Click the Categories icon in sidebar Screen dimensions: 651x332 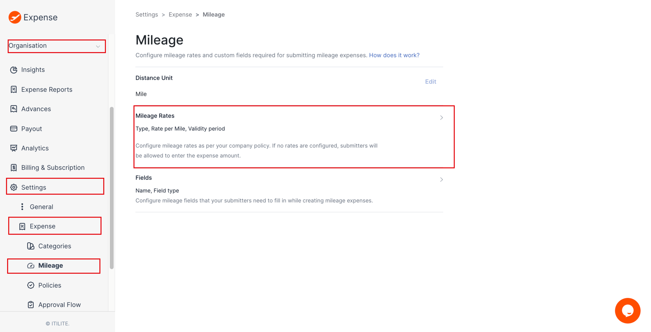point(31,246)
